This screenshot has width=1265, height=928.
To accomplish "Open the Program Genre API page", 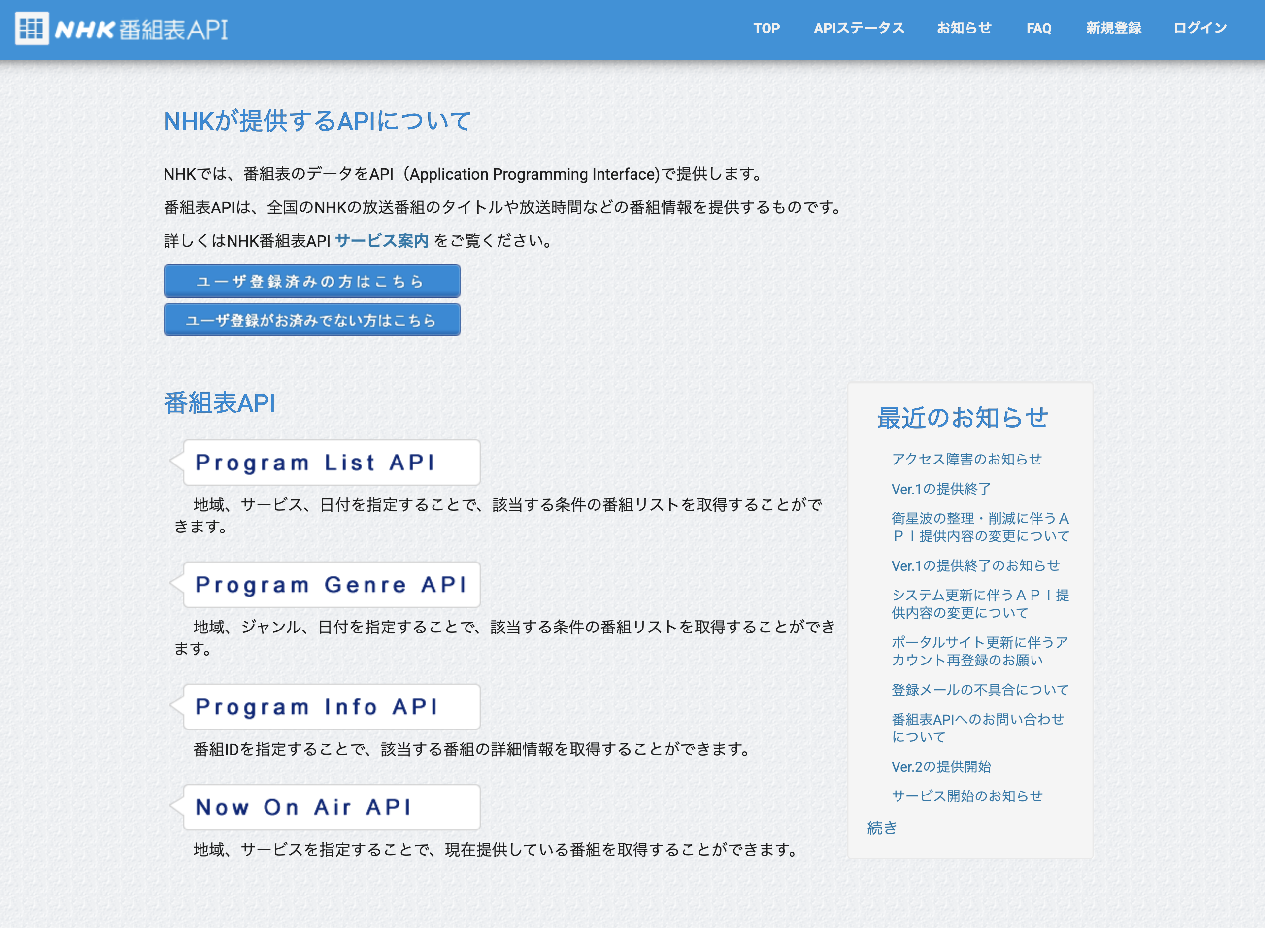I will (331, 584).
